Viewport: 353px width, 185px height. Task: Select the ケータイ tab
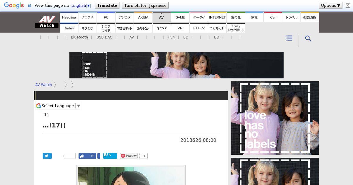point(199,17)
